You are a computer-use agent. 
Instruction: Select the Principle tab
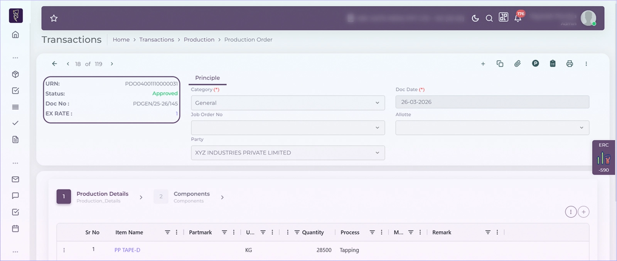click(207, 78)
